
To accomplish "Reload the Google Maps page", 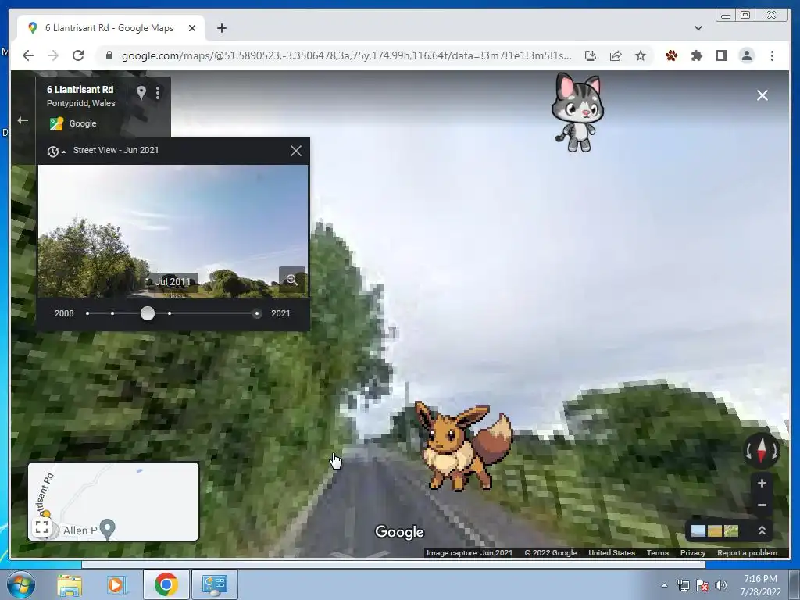I will point(78,55).
